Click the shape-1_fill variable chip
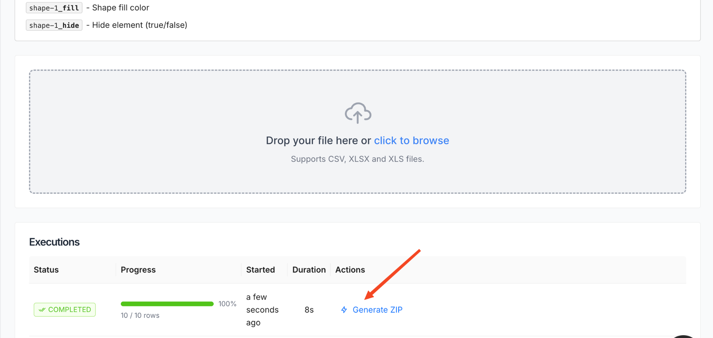 [x=54, y=8]
